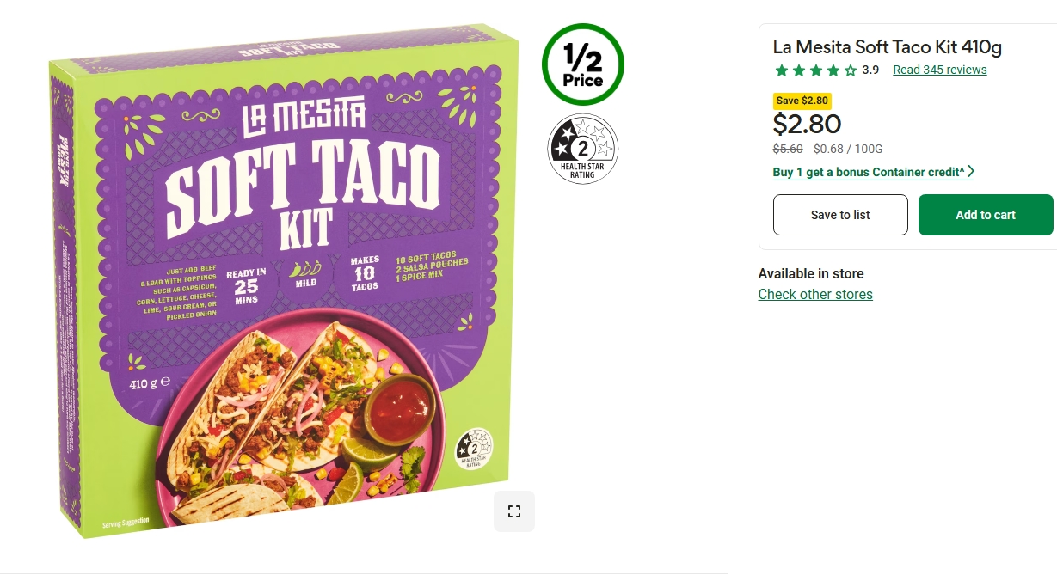Image resolution: width=1057 pixels, height=581 pixels.
Task: Open the fullscreen image viewer icon
Action: pos(514,511)
